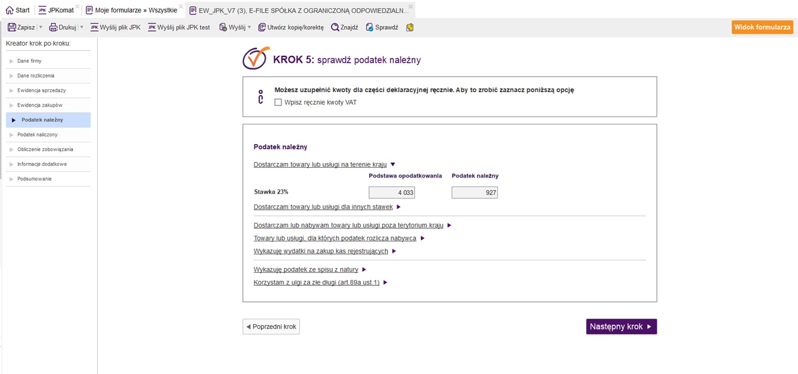Click Wyślij plik JPK test
The height and width of the screenshot is (374, 798).
coord(178,27)
